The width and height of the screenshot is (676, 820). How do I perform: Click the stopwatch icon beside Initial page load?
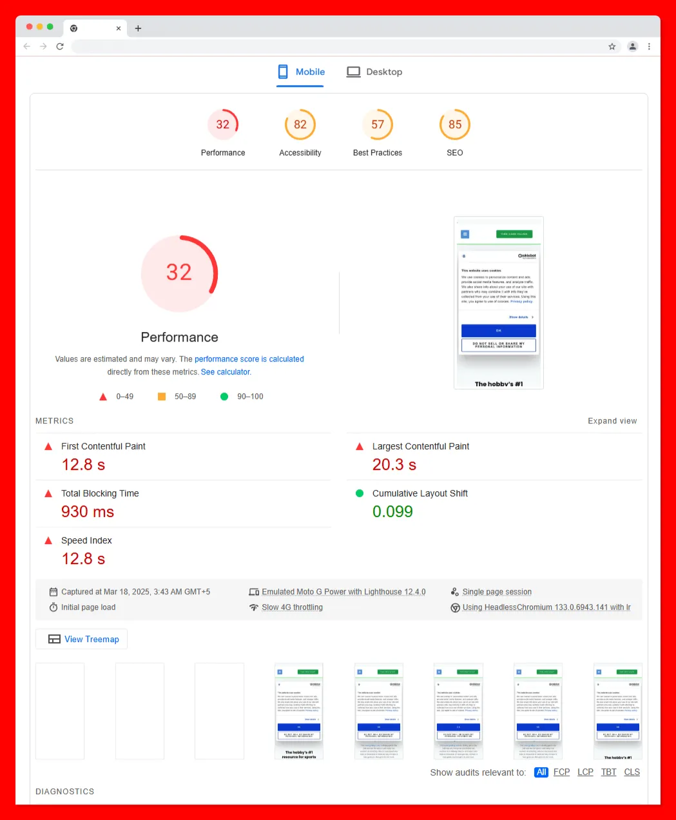coord(53,607)
